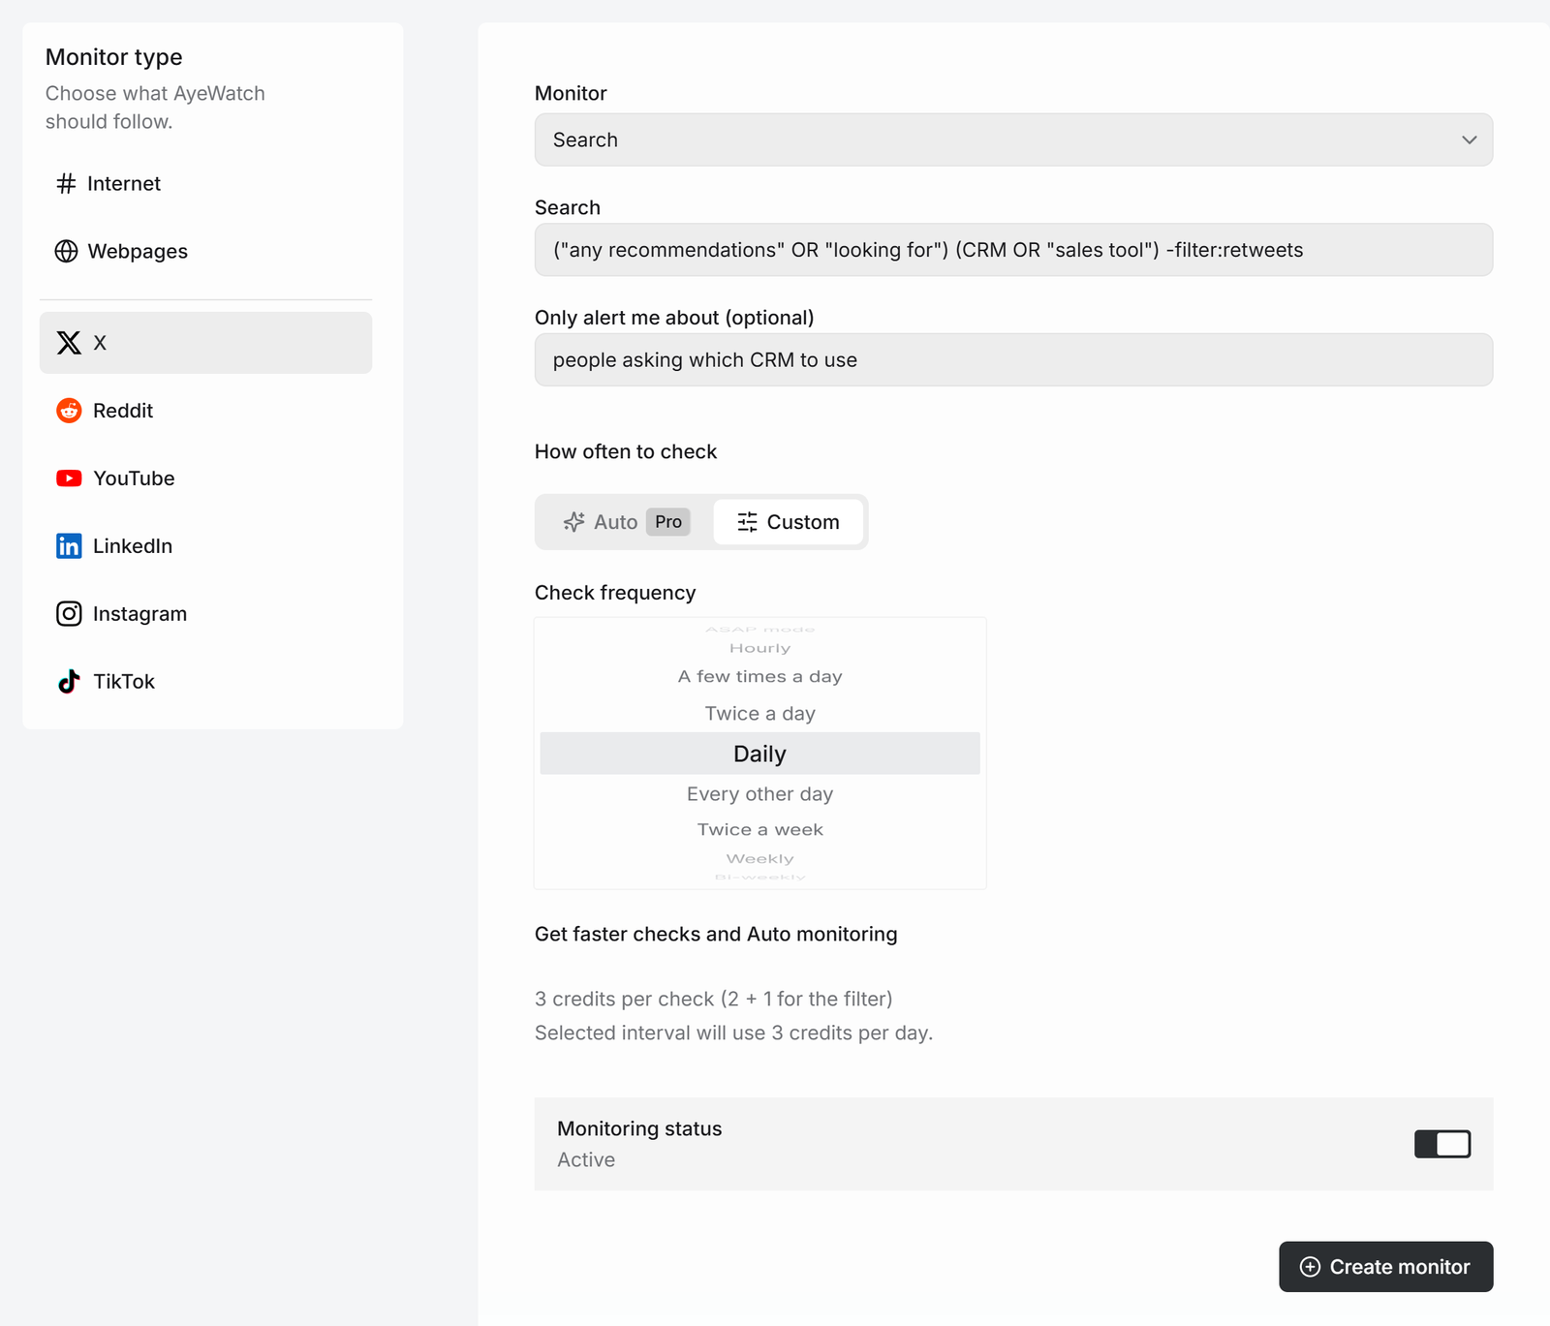Image resolution: width=1550 pixels, height=1326 pixels.
Task: Switch to Auto check mode
Action: pos(627,522)
